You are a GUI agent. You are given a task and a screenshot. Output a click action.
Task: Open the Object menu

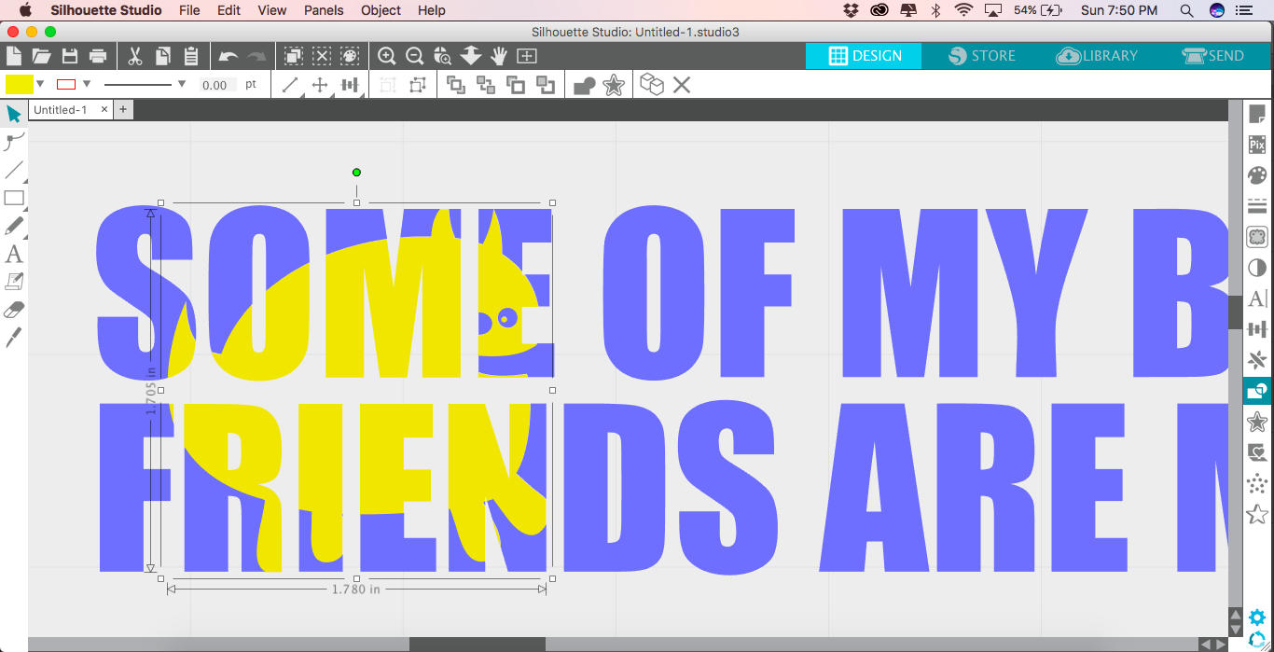(381, 10)
